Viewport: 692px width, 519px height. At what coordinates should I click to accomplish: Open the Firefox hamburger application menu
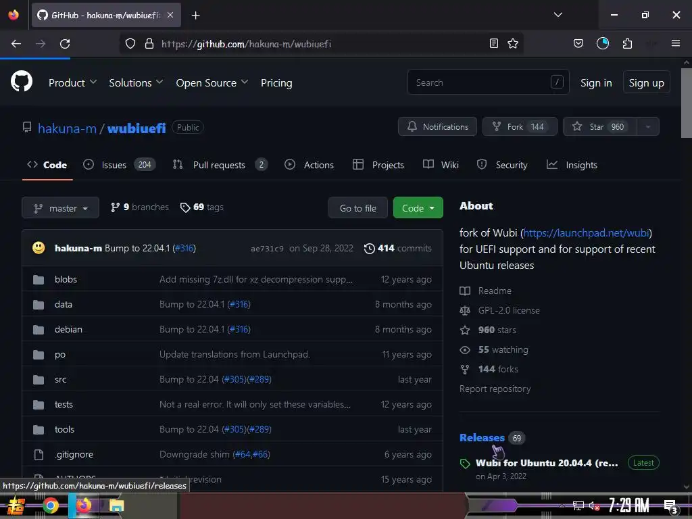[675, 43]
